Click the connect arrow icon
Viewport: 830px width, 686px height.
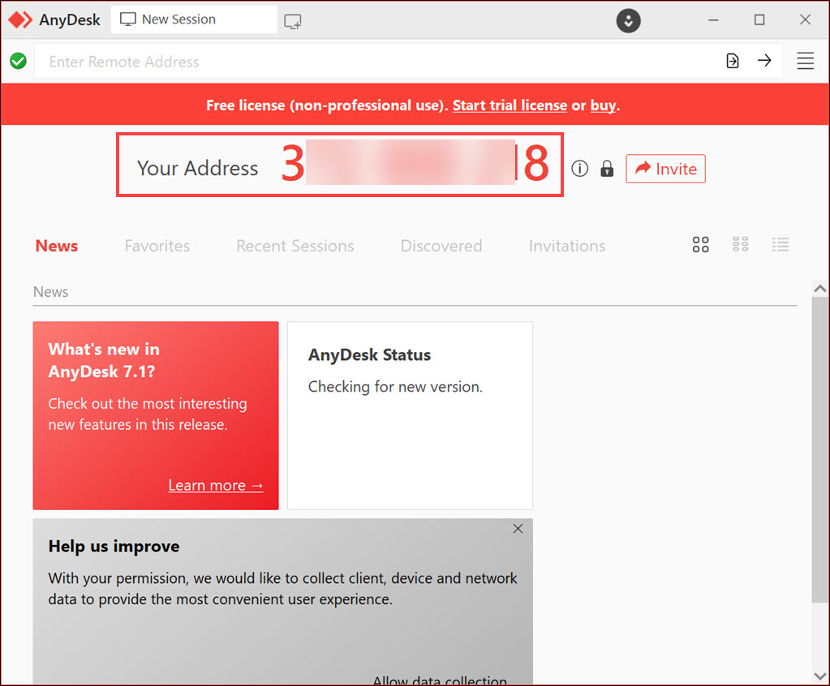(764, 61)
